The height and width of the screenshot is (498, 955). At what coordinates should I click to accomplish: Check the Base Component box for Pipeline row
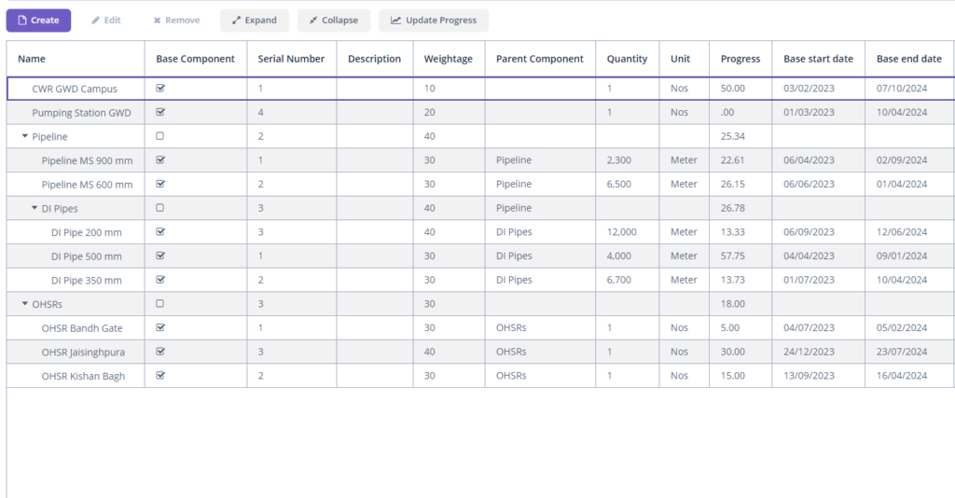pyautogui.click(x=160, y=136)
